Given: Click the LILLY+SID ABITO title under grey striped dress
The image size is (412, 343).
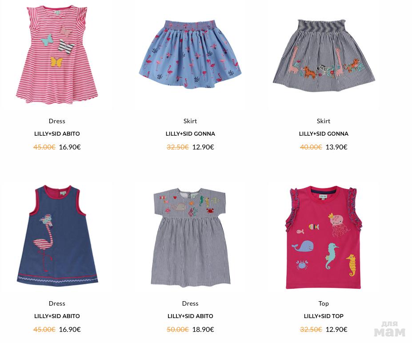Looking at the screenshot, I should coord(190,316).
